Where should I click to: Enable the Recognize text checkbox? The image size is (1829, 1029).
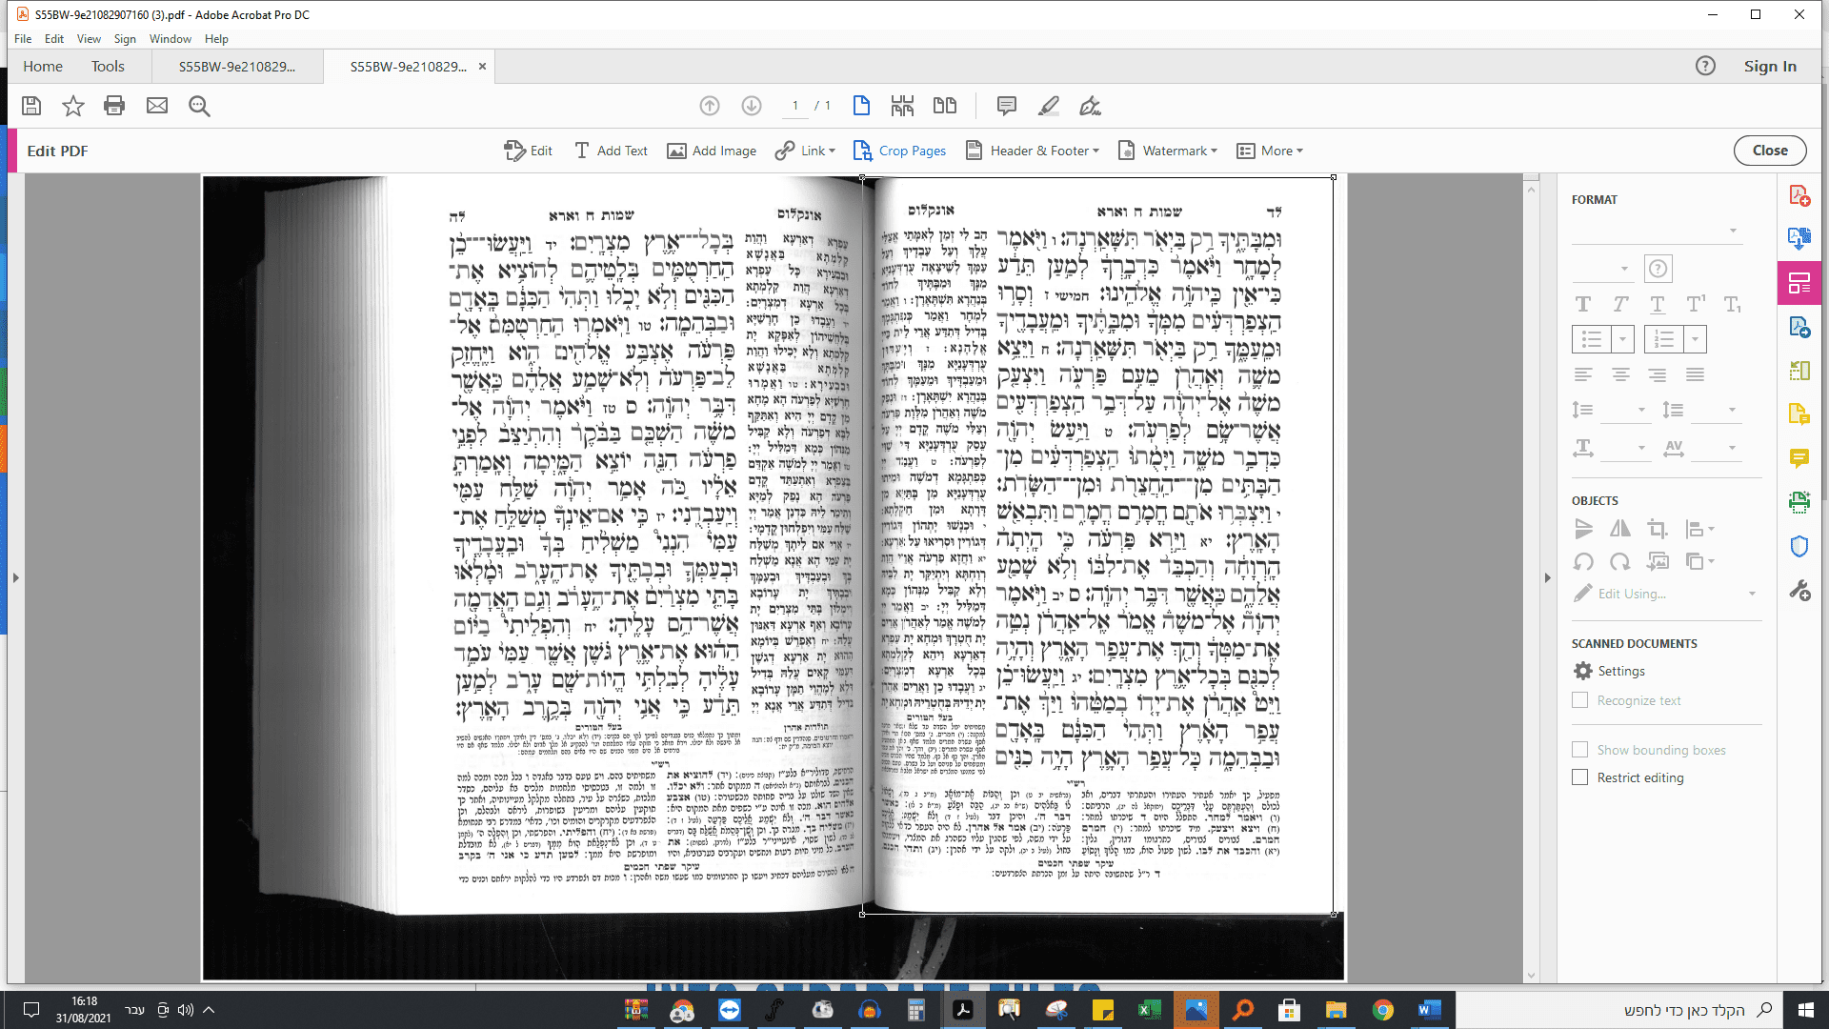tap(1580, 700)
